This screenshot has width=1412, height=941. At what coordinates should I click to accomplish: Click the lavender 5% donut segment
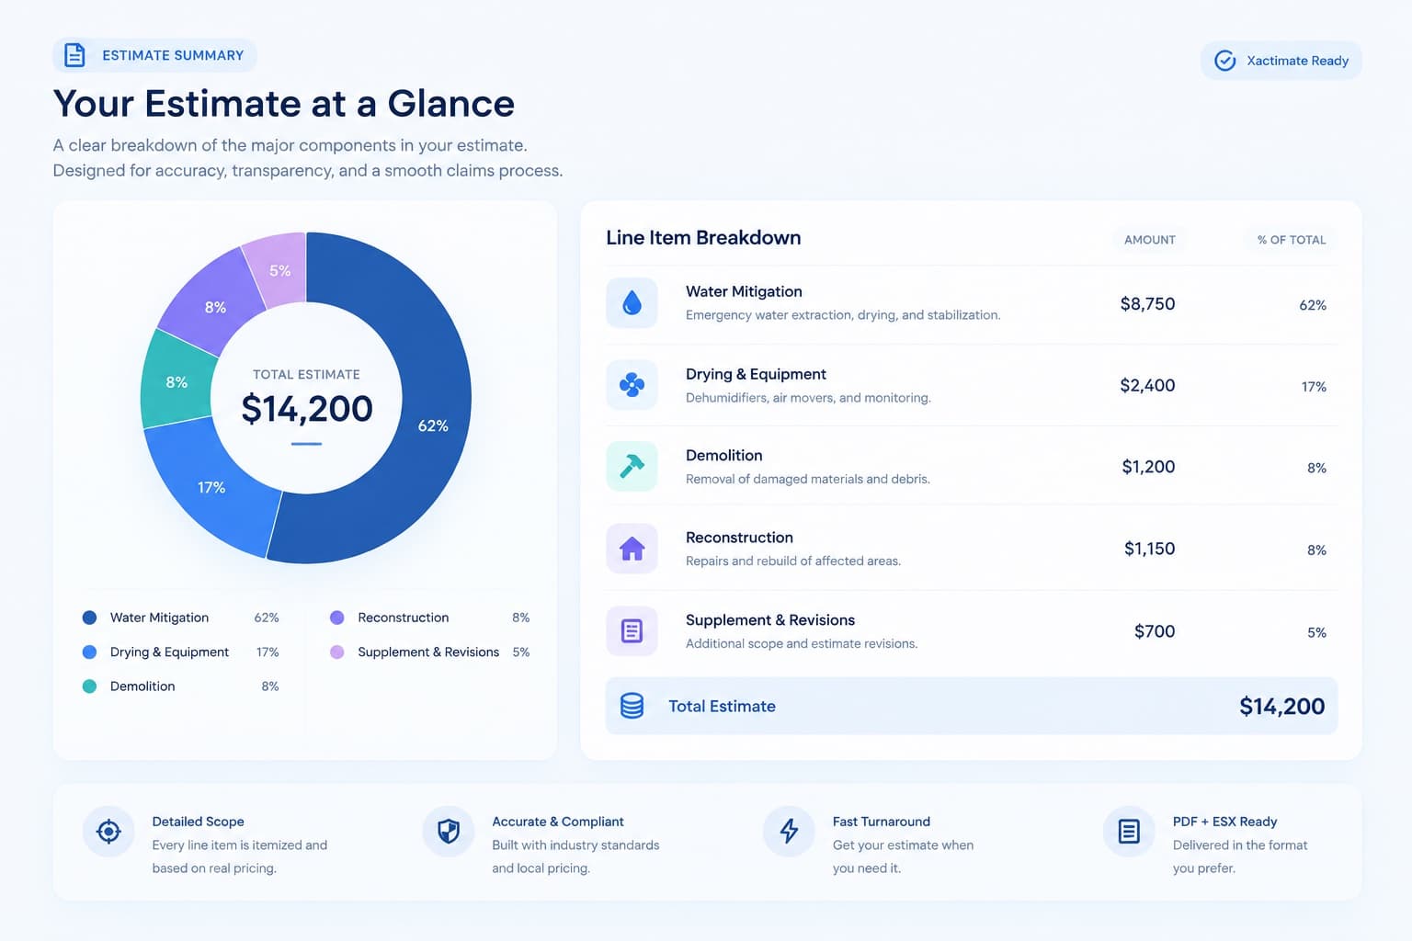click(x=279, y=270)
